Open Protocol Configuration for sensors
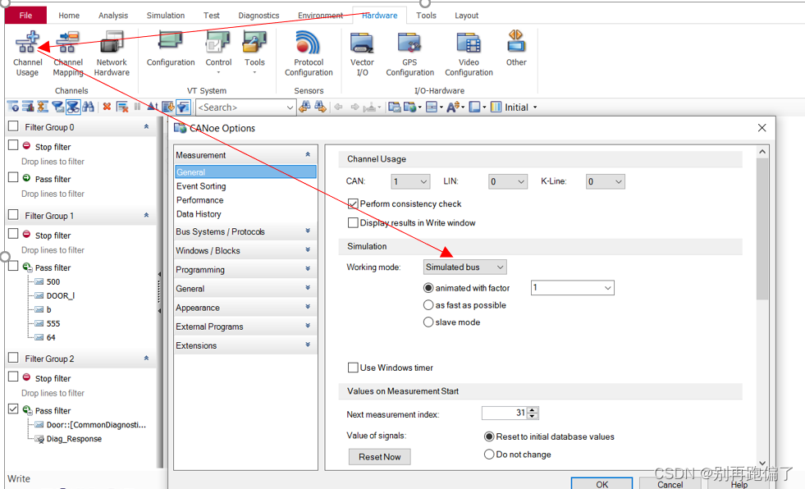 (309, 54)
